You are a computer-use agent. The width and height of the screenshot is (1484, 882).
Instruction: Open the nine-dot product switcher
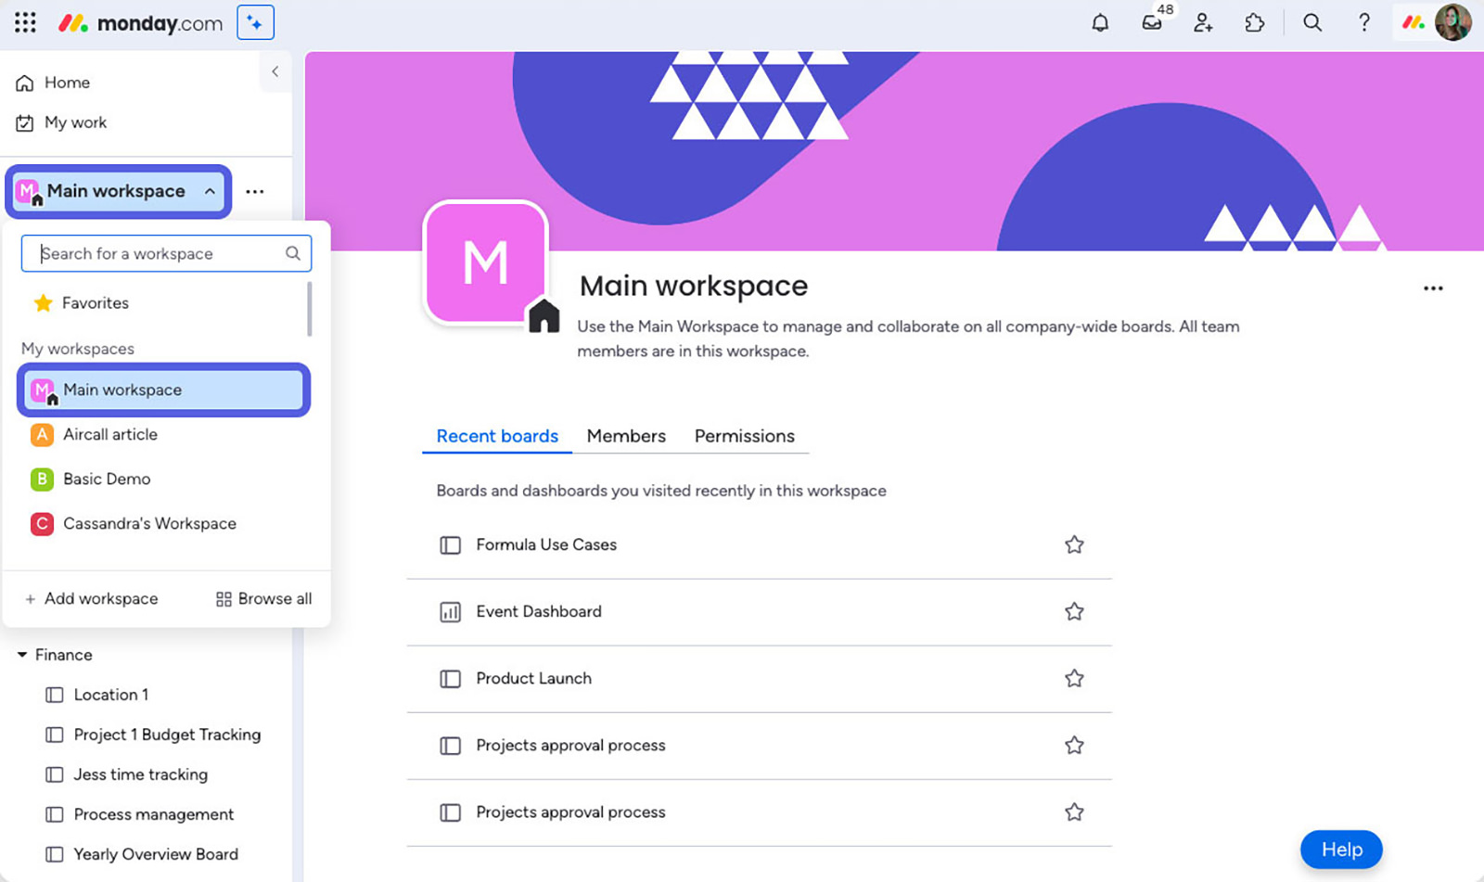pyautogui.click(x=25, y=23)
